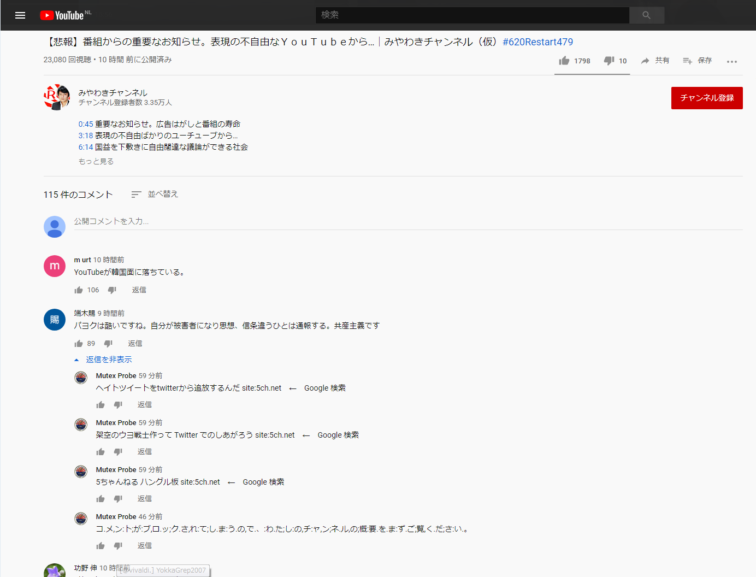Focus the 検索 search box

point(472,15)
